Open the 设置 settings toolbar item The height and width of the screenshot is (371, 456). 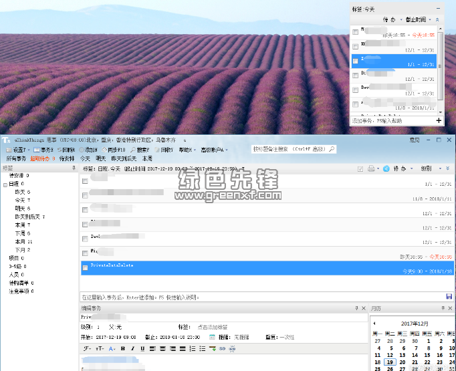pyautogui.click(x=18, y=150)
